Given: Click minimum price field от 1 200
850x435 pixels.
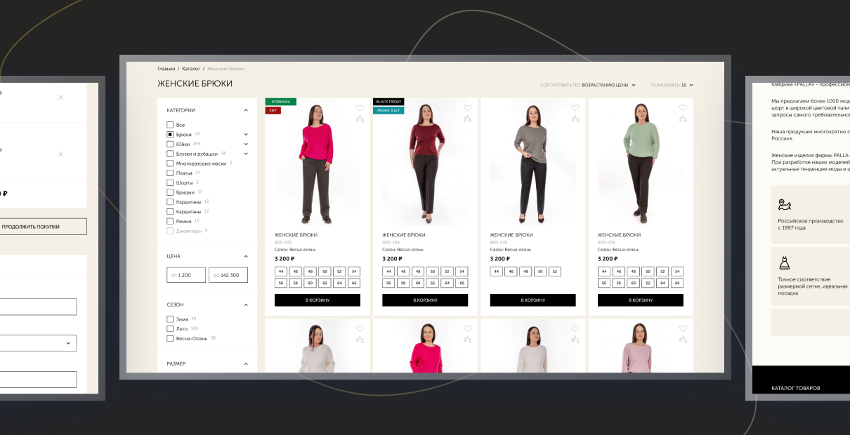Looking at the screenshot, I should click(186, 275).
